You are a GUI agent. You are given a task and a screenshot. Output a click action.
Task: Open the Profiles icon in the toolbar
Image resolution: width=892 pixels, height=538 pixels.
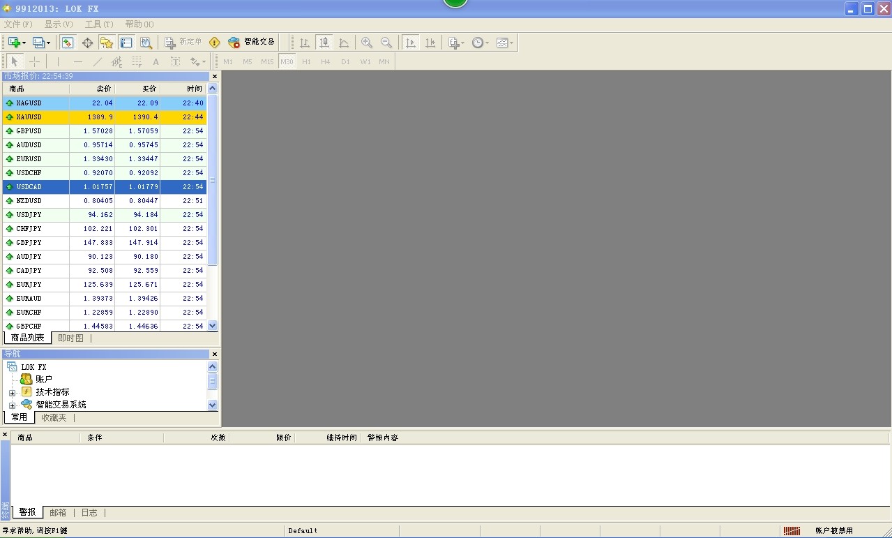point(38,43)
